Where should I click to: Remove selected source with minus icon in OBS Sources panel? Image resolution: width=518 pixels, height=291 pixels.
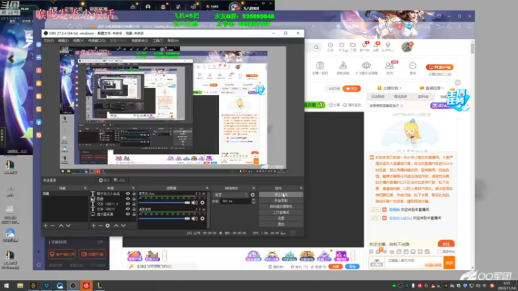(100, 226)
